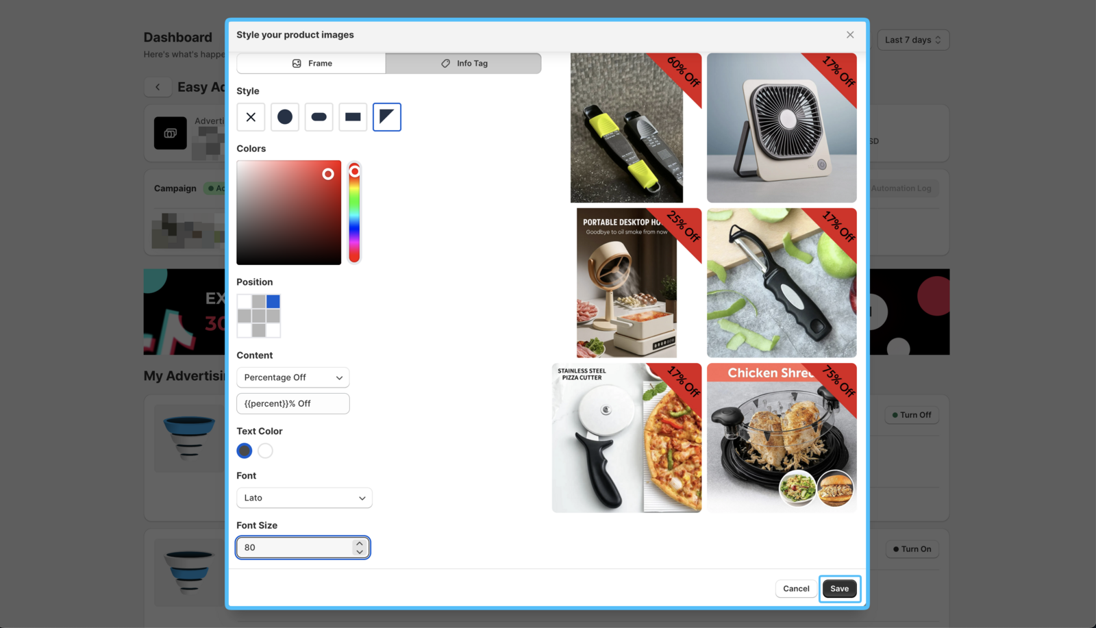Open the Percentage Off content dropdown
Viewport: 1096px width, 628px height.
click(293, 377)
